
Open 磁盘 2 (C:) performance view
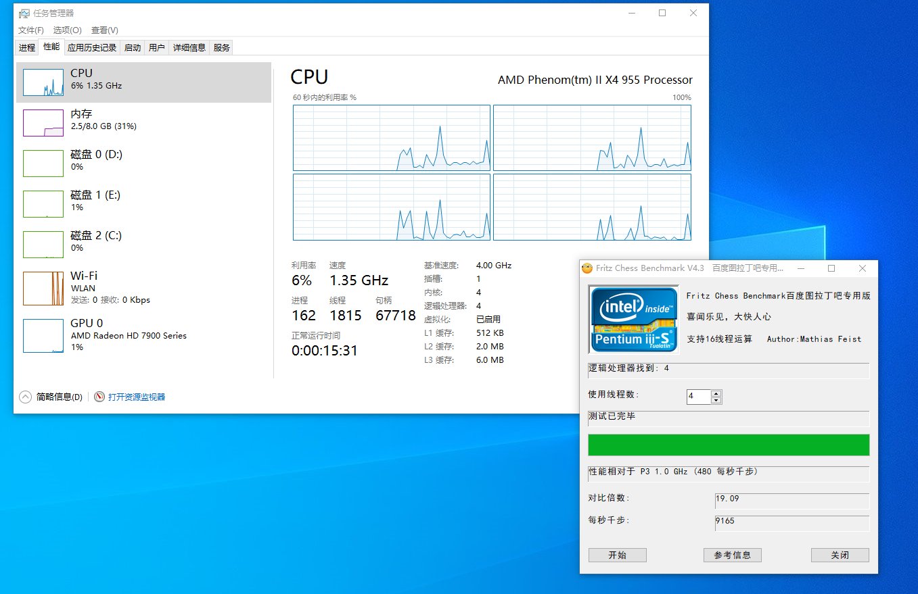click(x=143, y=244)
